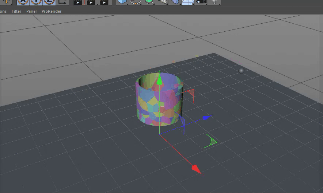The image size is (323, 193).
Task: Add a Cube primitive object
Action: [x=122, y=2]
